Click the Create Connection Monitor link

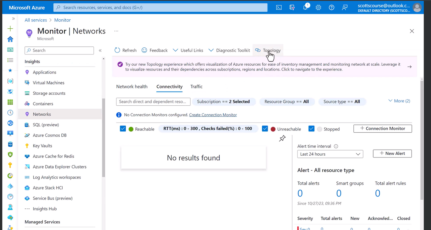213,115
